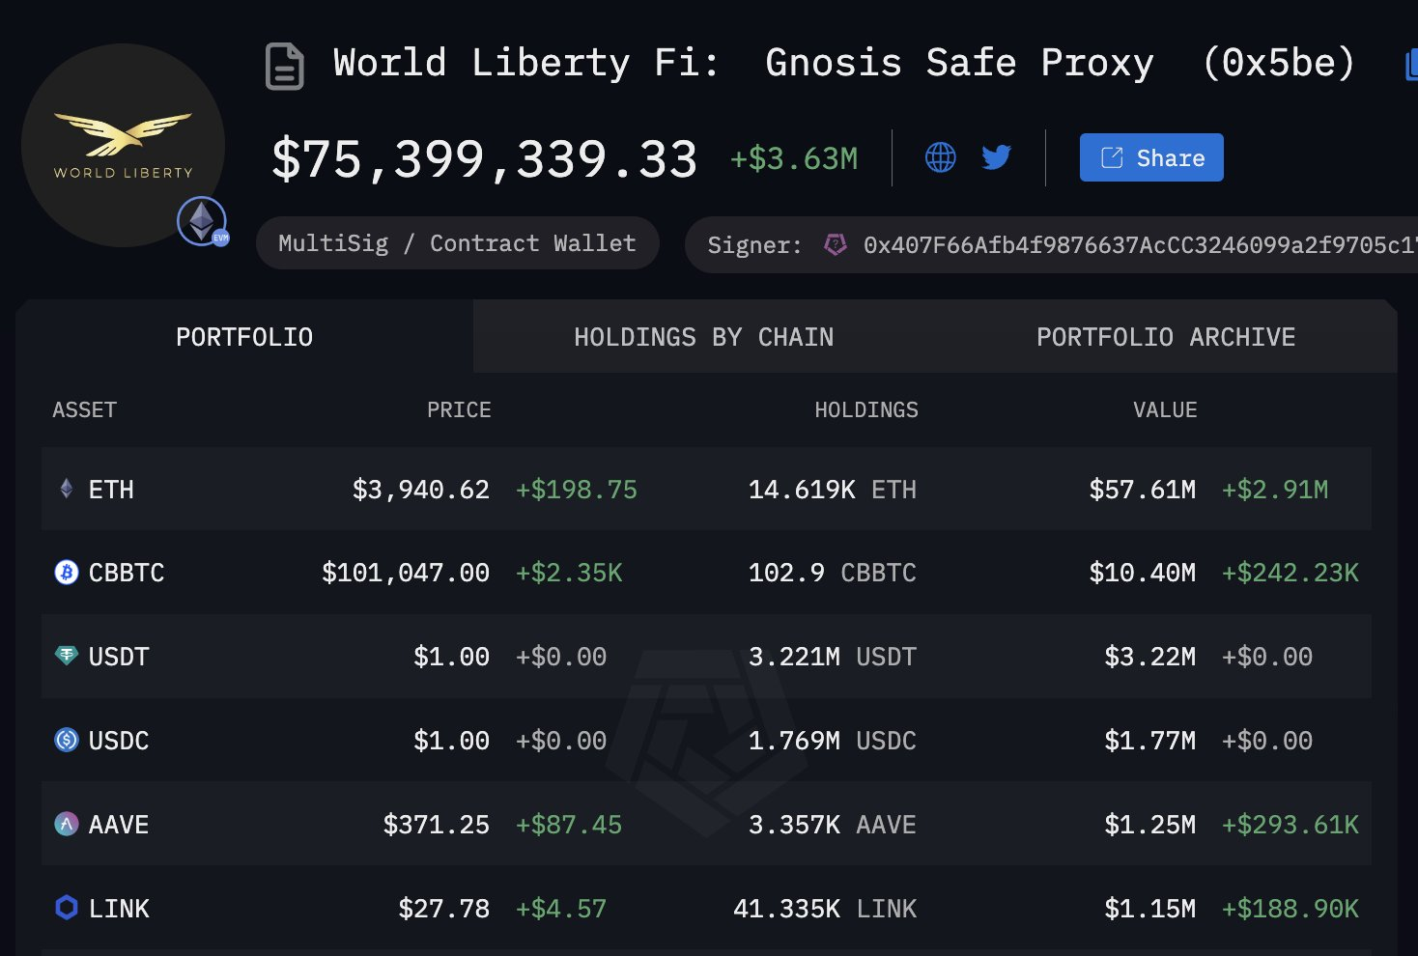Click the World Liberty logo avatar
This screenshot has width=1418, height=956.
tap(123, 145)
